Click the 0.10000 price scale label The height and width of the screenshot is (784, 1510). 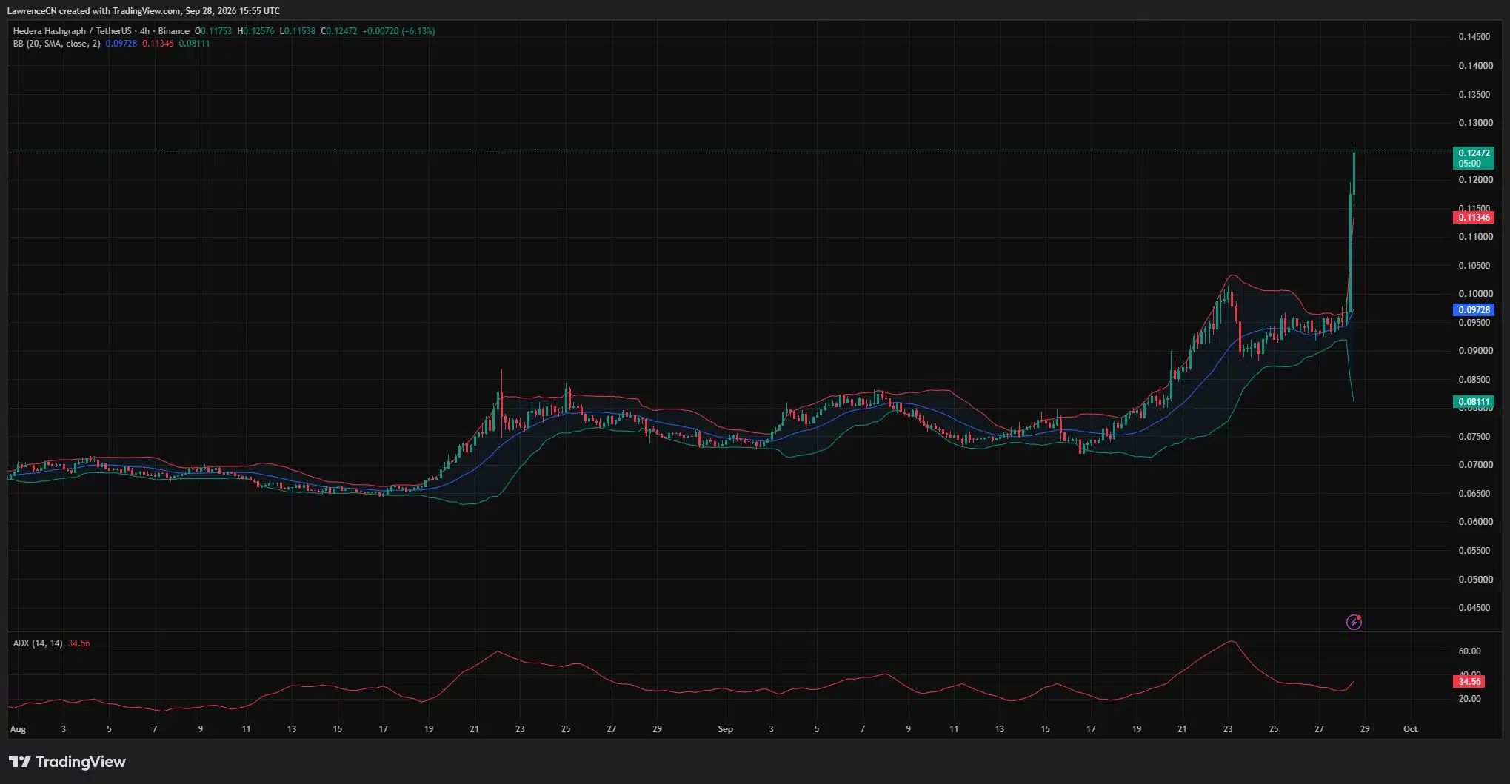(1475, 294)
